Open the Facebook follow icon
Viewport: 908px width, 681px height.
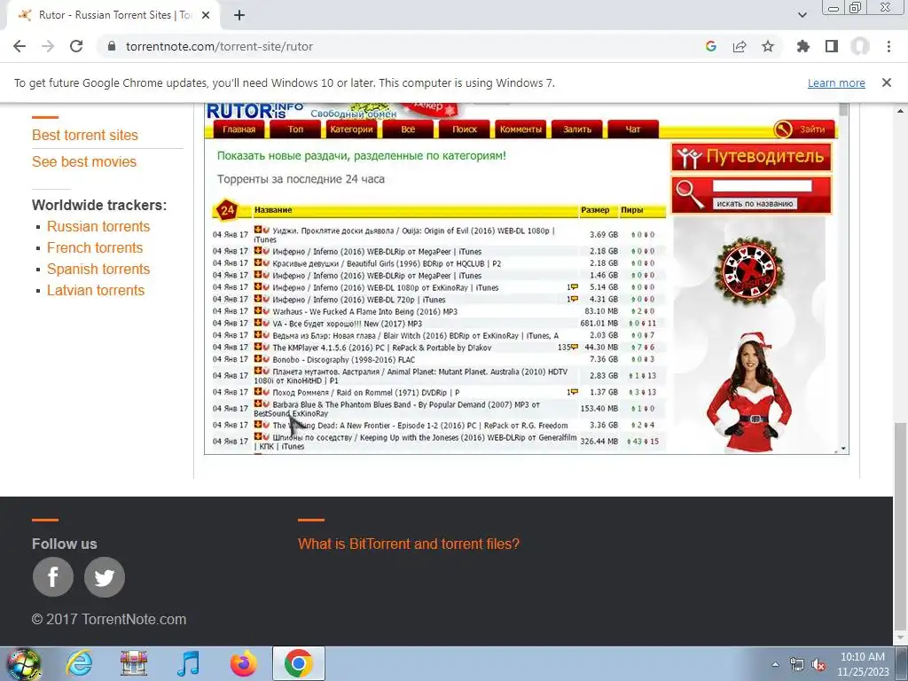click(x=52, y=576)
